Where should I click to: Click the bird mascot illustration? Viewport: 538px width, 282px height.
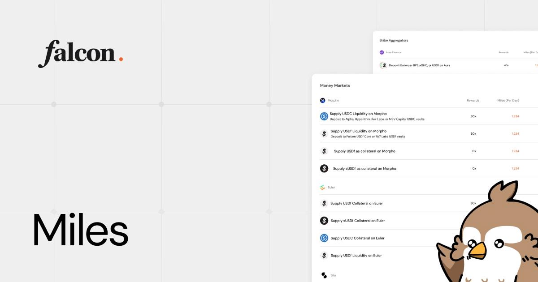pos(489,237)
